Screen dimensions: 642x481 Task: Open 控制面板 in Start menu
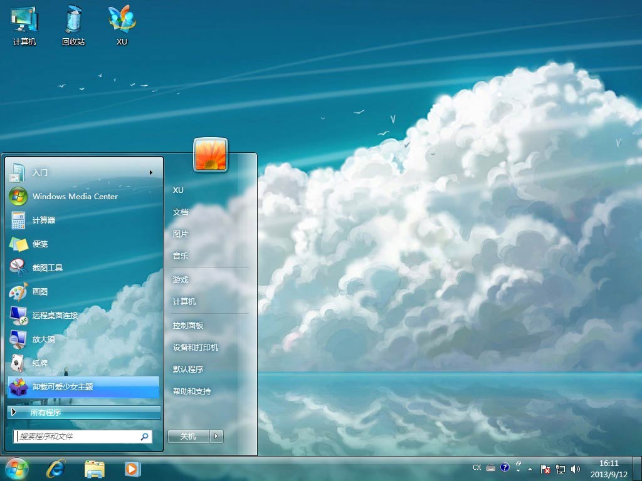coord(188,326)
